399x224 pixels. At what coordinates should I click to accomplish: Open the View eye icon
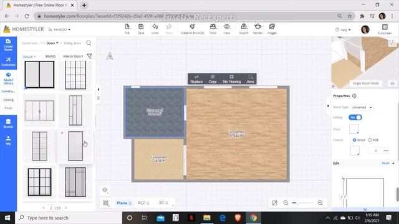point(227,27)
